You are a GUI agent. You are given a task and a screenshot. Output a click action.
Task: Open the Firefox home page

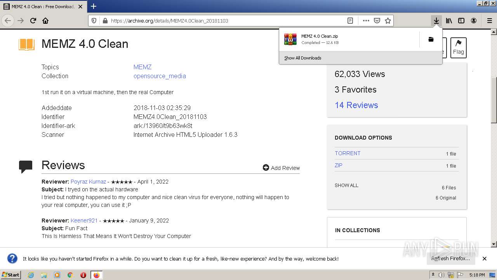[x=45, y=21]
